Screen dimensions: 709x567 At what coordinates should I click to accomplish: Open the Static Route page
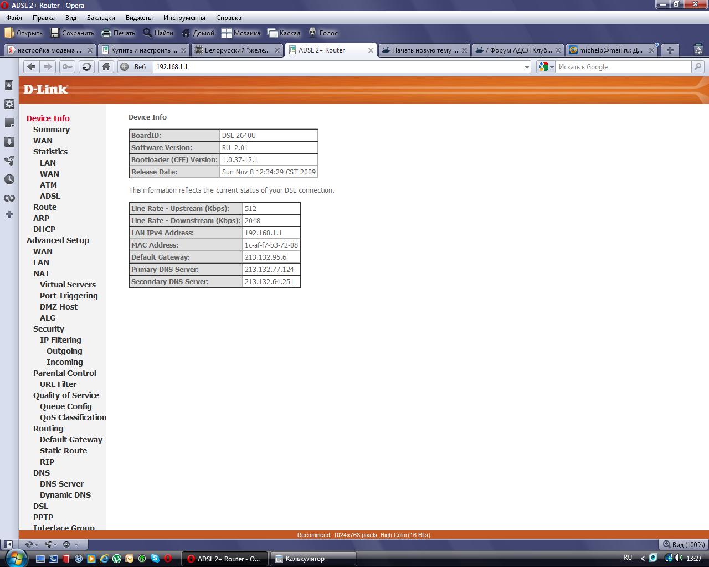pyautogui.click(x=63, y=451)
